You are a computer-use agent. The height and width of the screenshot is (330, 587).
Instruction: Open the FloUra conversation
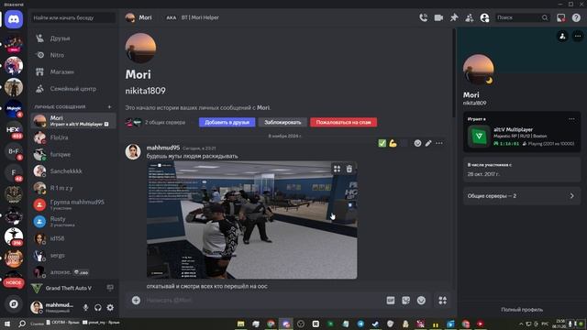[x=73, y=137]
